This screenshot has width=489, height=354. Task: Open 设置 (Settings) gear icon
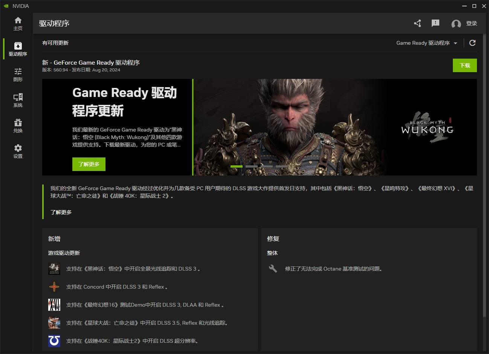coord(18,151)
